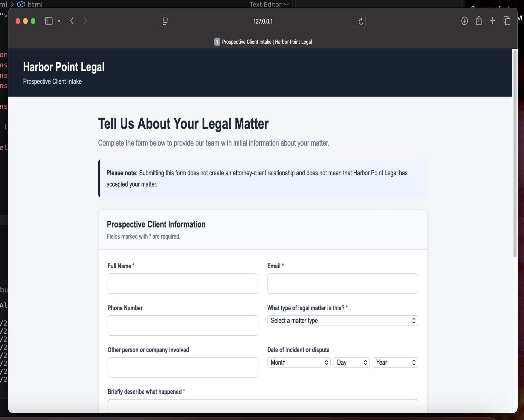
Task: Select the Prospective Client Intake tab
Action: [x=263, y=42]
